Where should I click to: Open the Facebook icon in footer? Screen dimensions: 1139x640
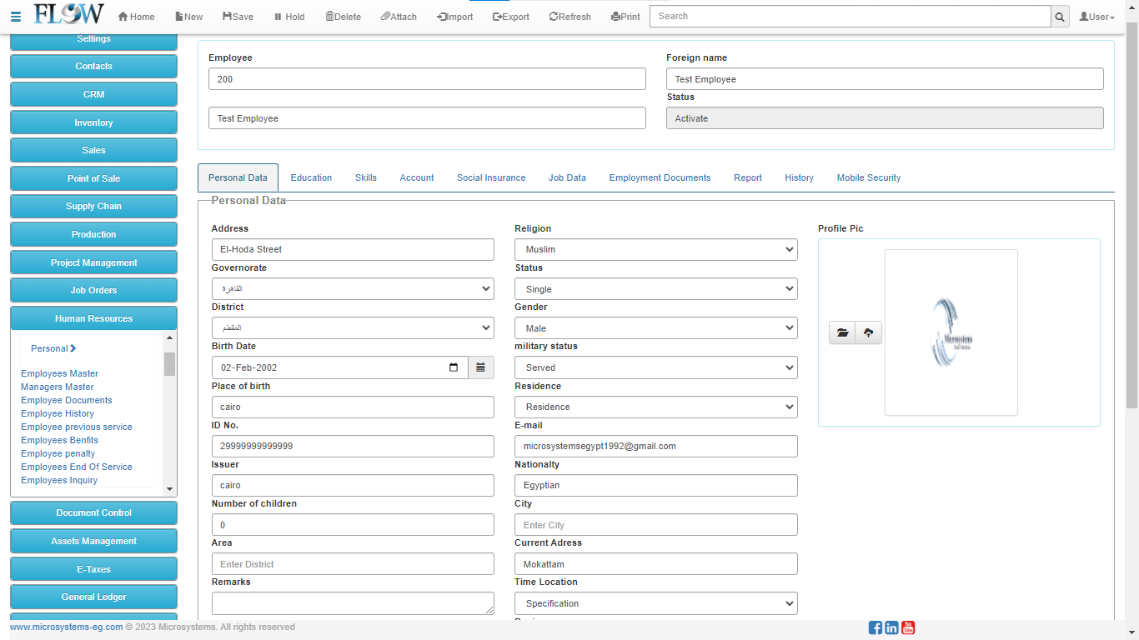point(875,627)
